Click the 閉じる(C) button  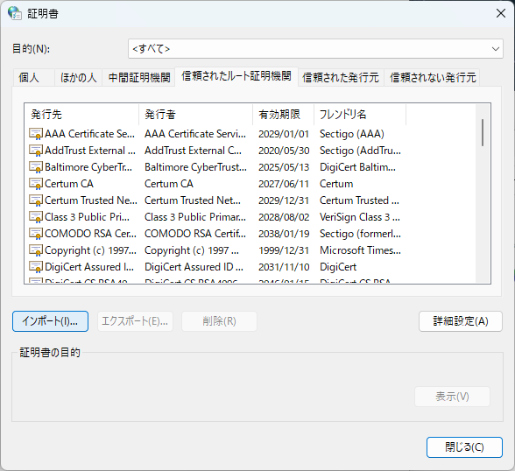(x=464, y=447)
